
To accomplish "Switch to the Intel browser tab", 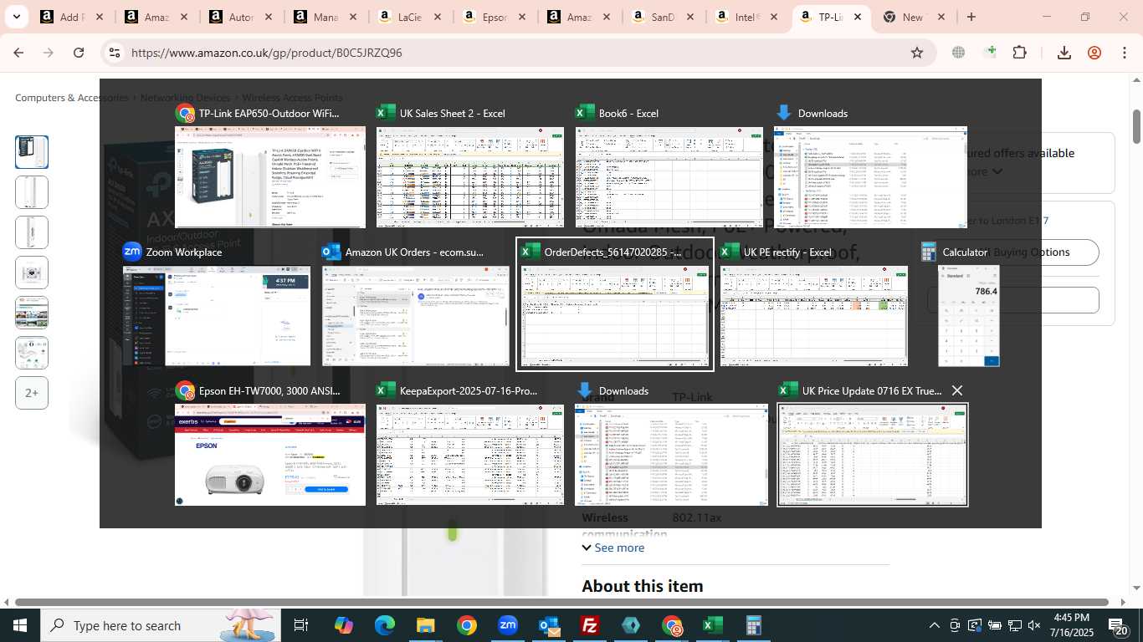I will click(x=747, y=17).
